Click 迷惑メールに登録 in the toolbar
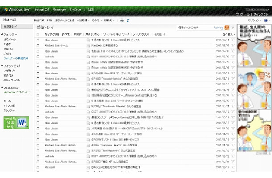 click(x=64, y=20)
